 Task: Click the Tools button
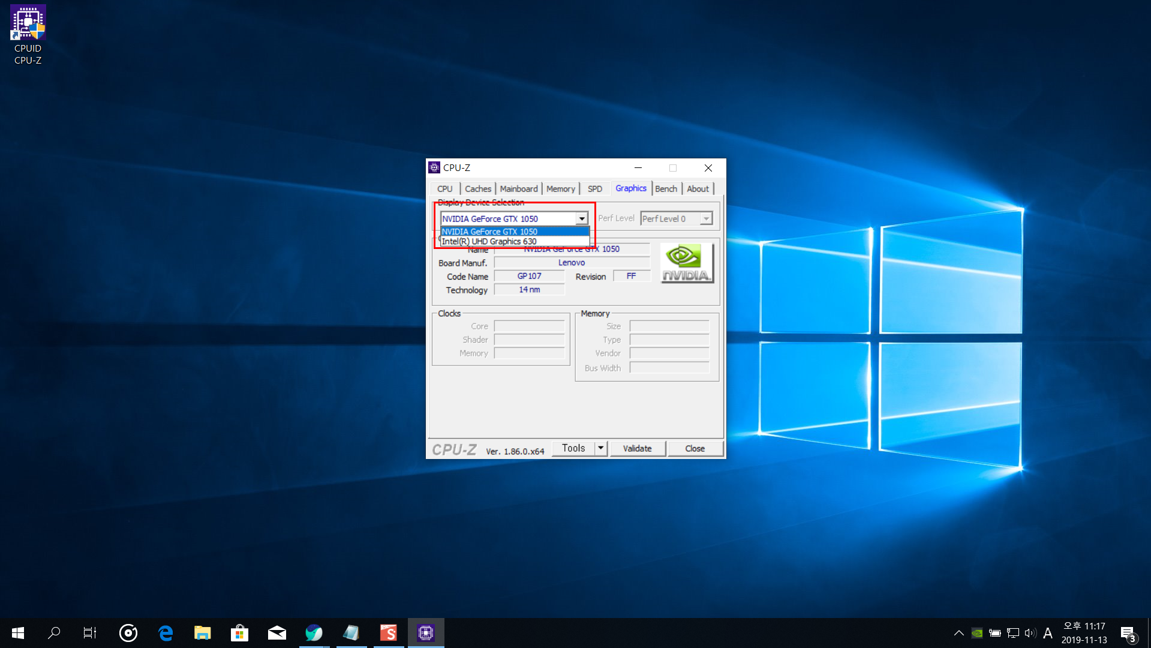click(573, 448)
